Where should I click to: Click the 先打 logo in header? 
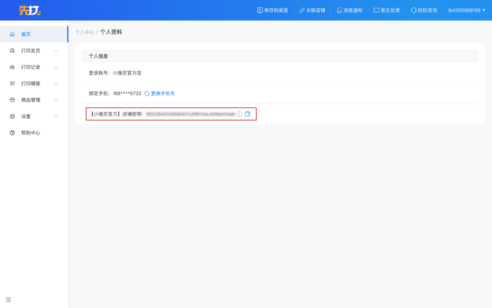pyautogui.click(x=29, y=10)
